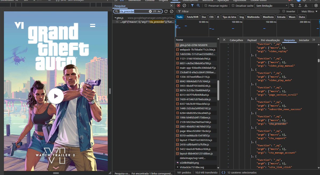Screen dimensions: 320x175
Task: Click the device viewport width handle
Action: 110,91
